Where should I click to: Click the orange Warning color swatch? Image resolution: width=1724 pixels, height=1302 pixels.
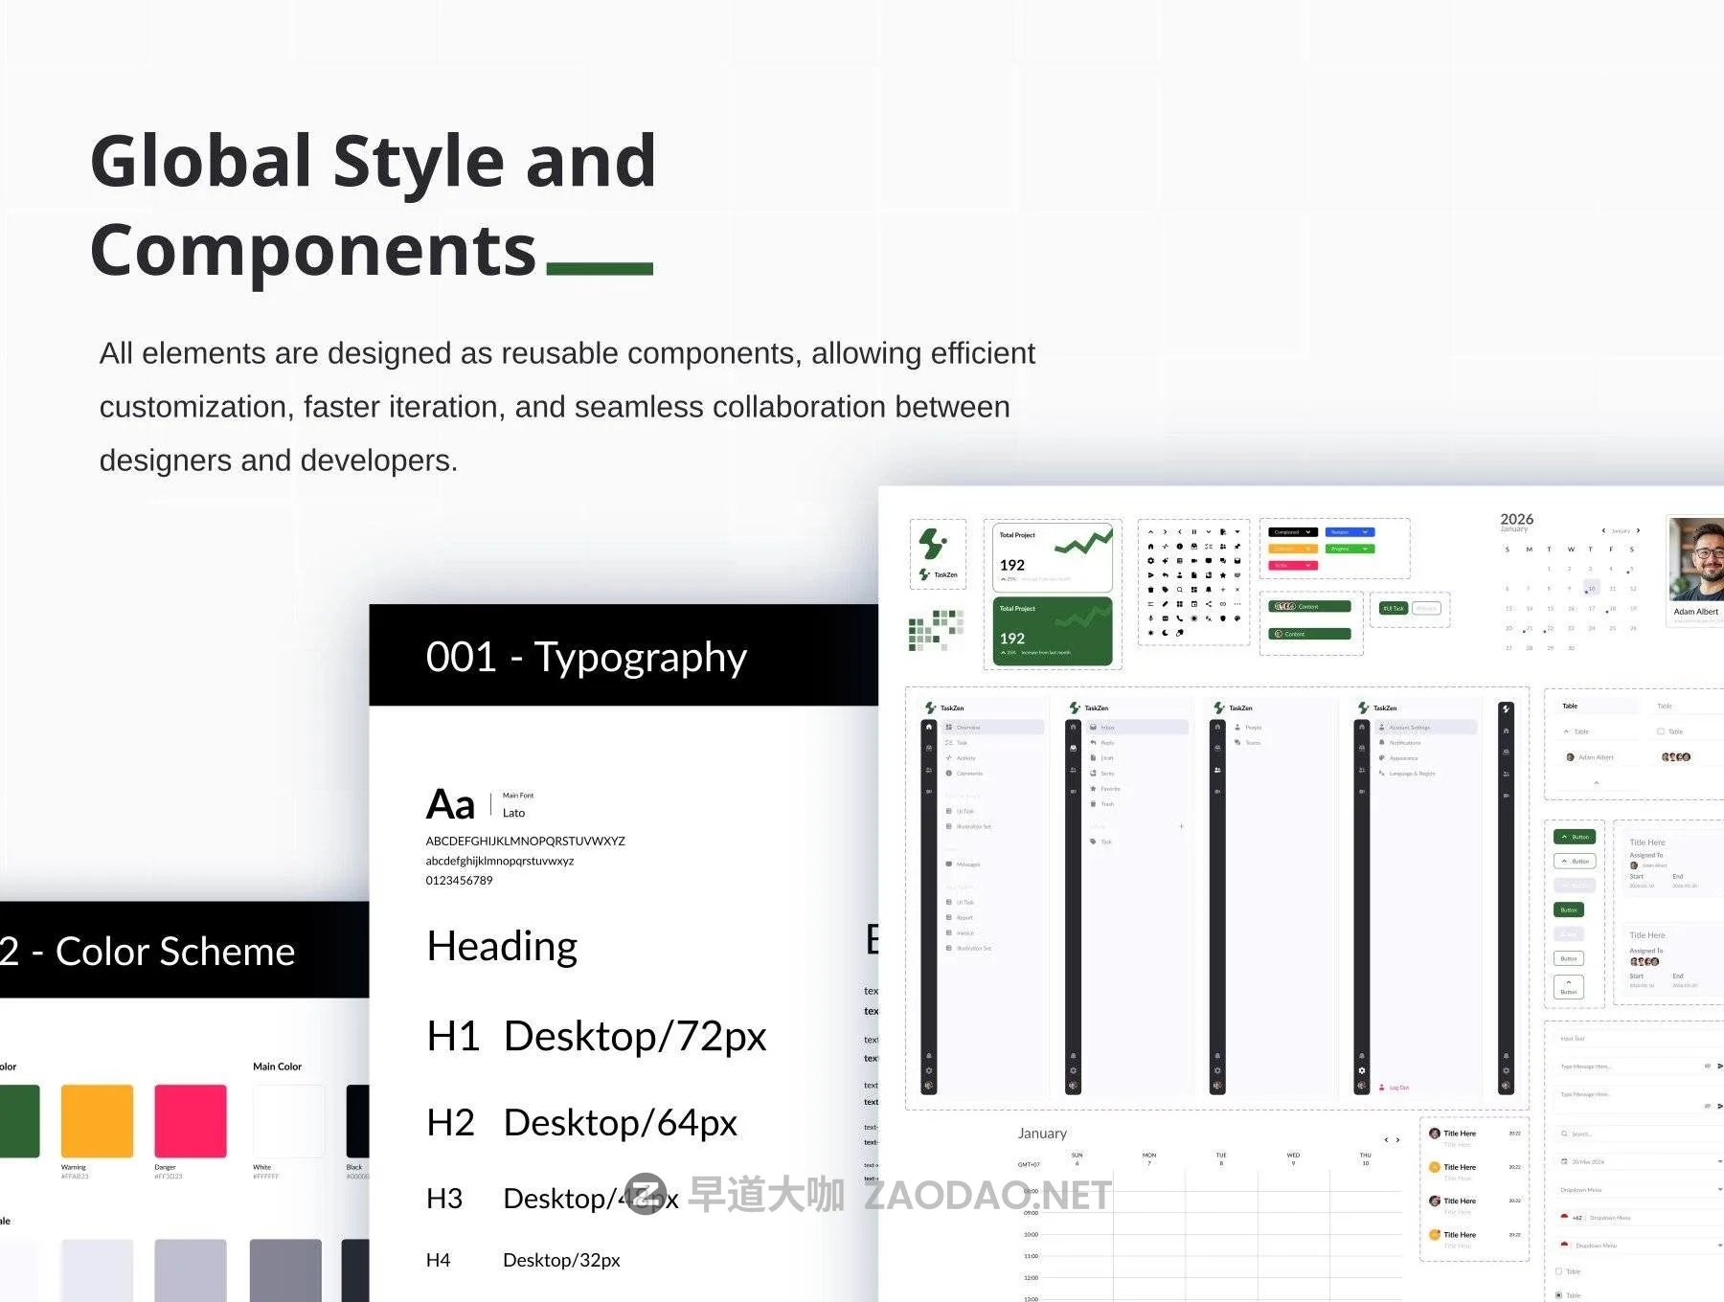click(97, 1121)
